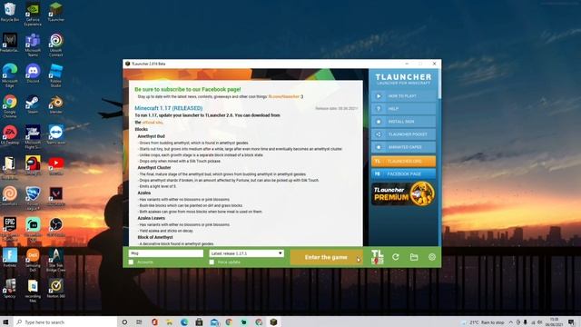Open the weather widget on the taskbar

click(482, 322)
